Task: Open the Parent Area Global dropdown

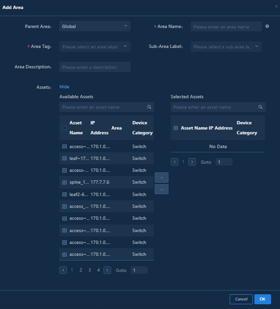Action: pos(95,26)
